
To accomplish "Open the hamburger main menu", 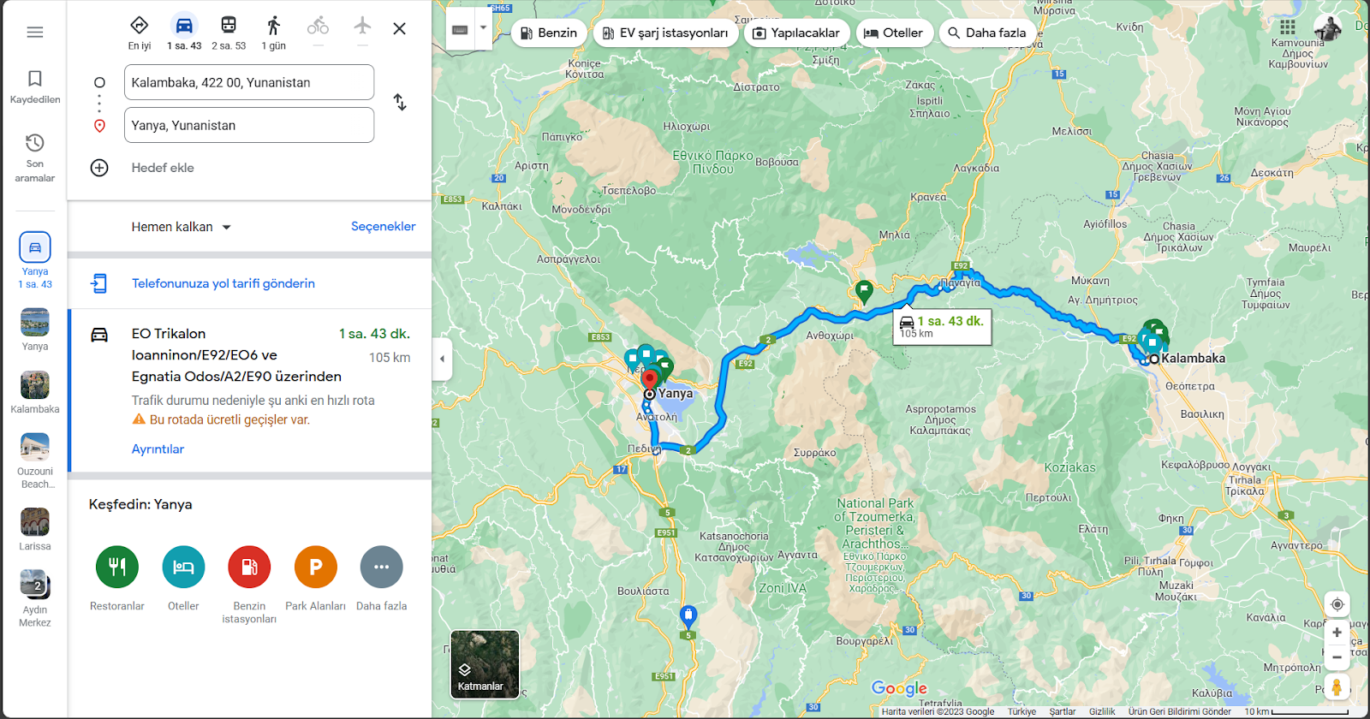I will (35, 32).
